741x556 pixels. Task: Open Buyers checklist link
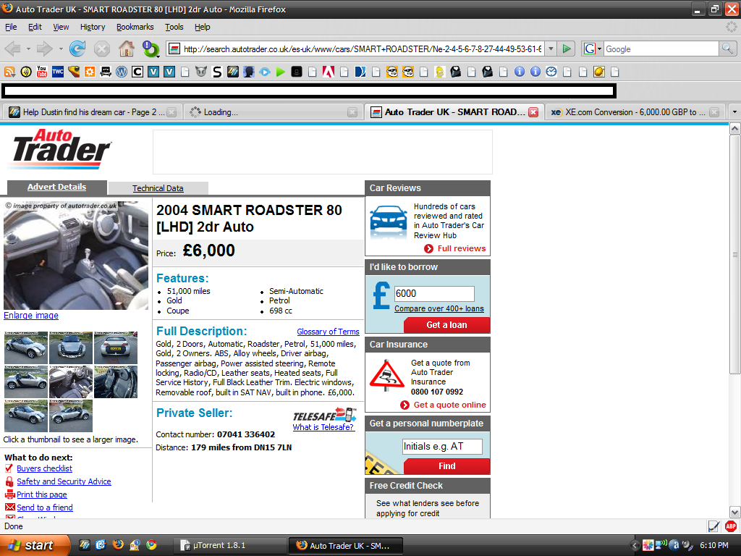[x=44, y=468]
